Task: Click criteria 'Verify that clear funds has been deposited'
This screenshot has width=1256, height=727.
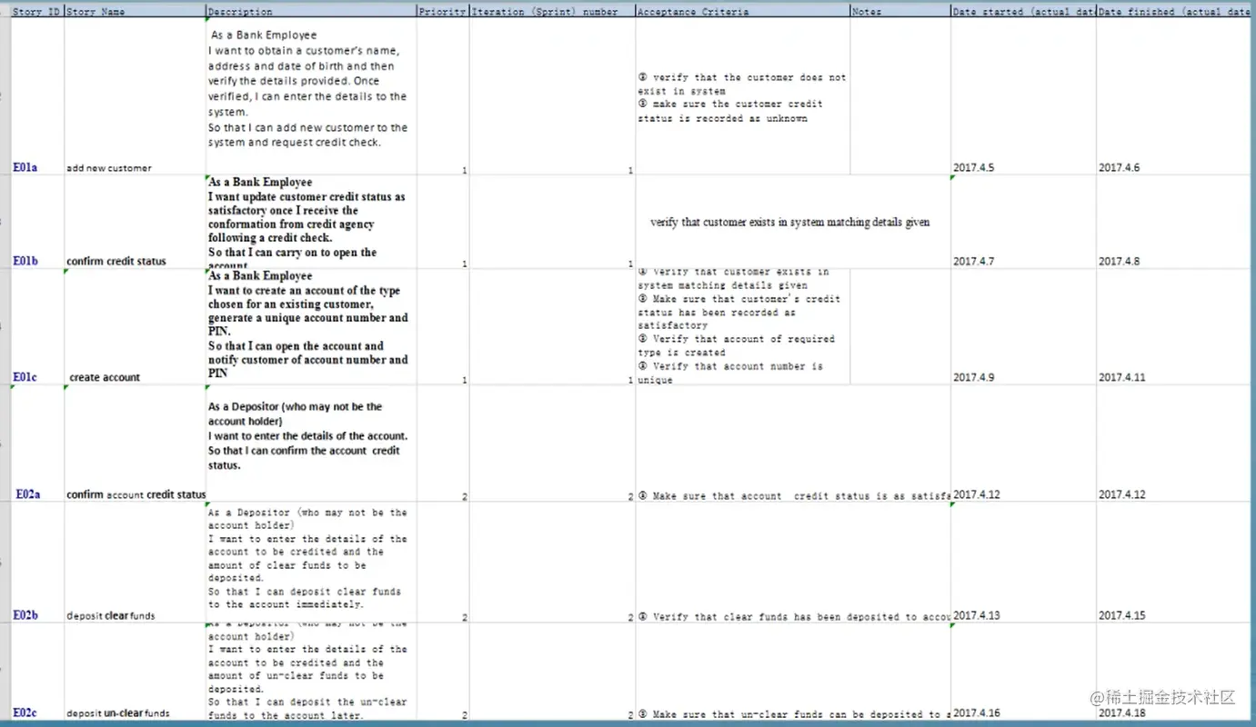Action: click(x=794, y=617)
